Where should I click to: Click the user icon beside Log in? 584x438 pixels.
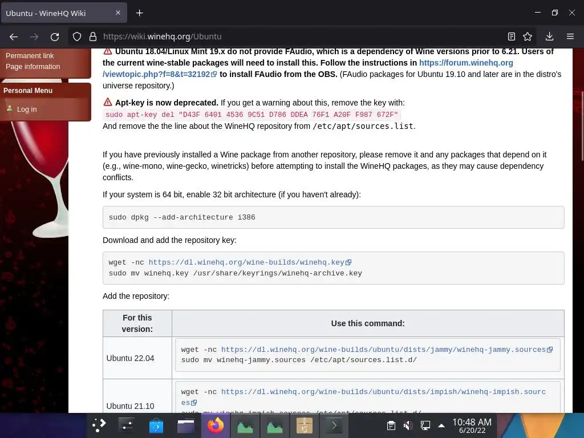[x=10, y=108]
